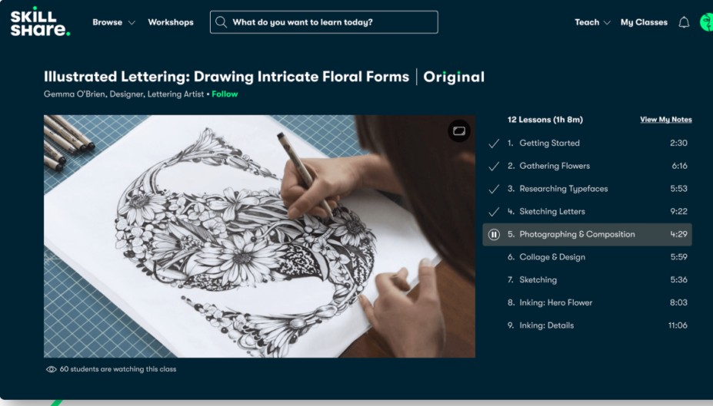Image resolution: width=713 pixels, height=406 pixels.
Task: Open View My Notes link
Action: point(665,120)
